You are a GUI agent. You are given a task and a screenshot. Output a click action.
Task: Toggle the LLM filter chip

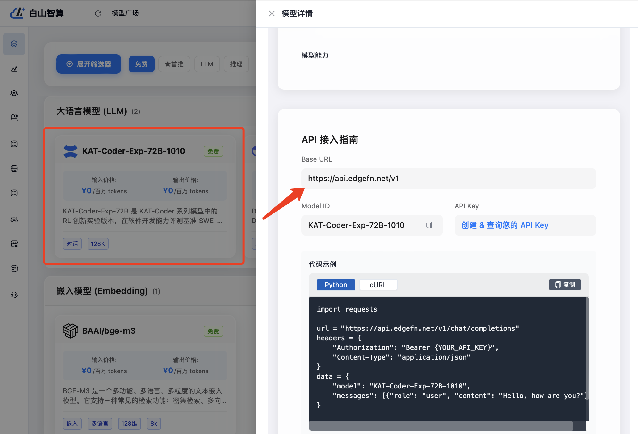click(207, 64)
